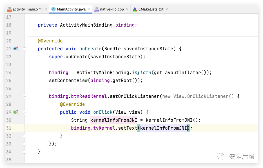
Task: Click line number 24 in the gutter
Action: click(9, 73)
